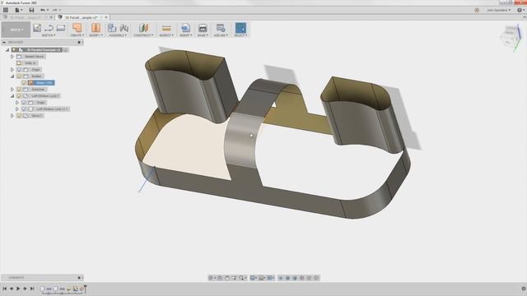Click the CONSTRUCT plane icon

pos(143,28)
